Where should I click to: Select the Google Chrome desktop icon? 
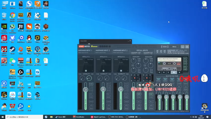coord(13,17)
